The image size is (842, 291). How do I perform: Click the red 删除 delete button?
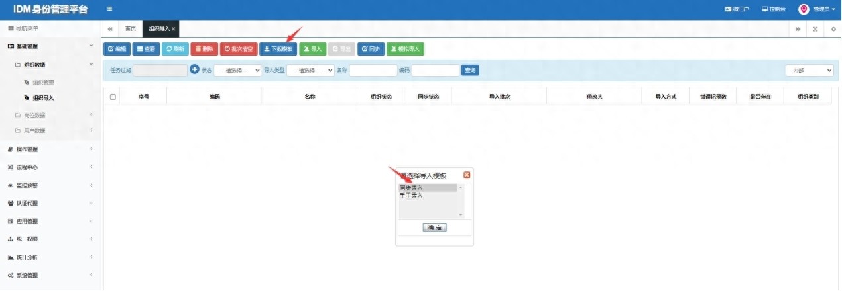[x=204, y=49]
